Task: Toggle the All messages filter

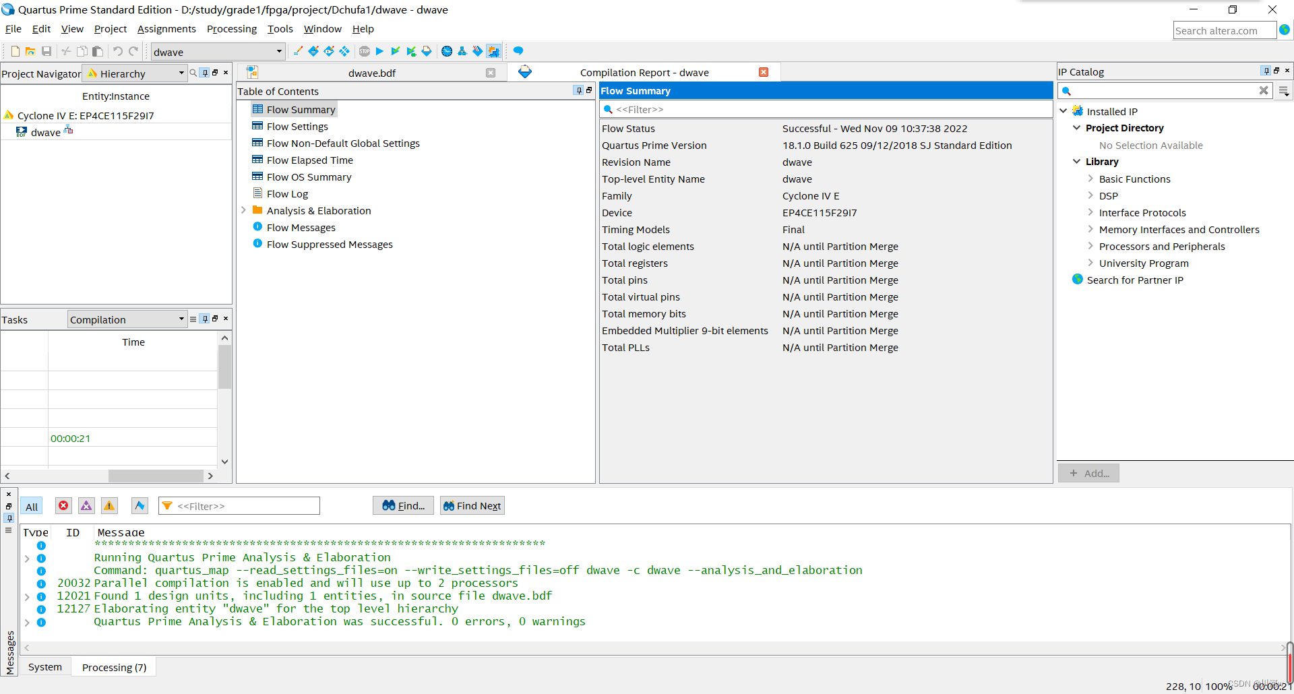Action: click(32, 506)
